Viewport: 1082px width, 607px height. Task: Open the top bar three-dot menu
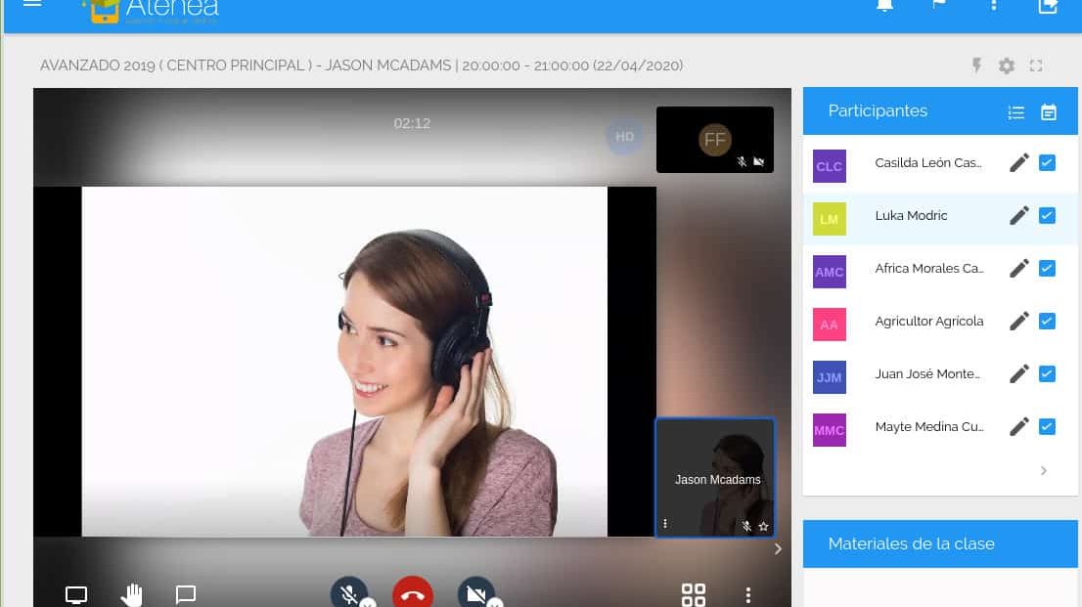(994, 5)
